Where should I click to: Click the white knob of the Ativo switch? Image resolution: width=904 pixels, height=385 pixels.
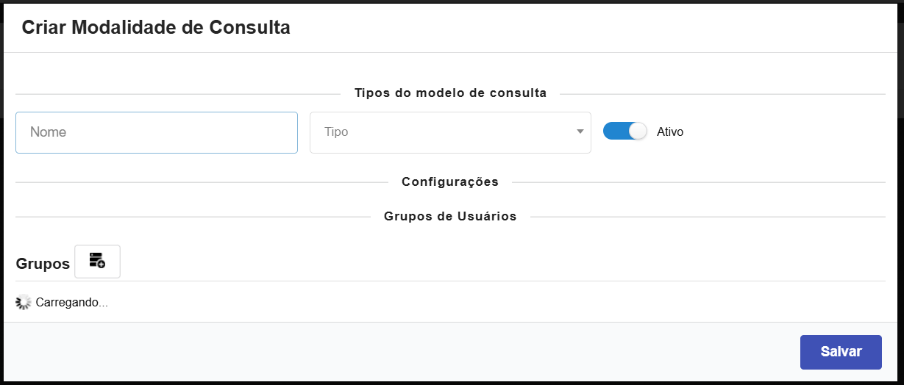pyautogui.click(x=638, y=132)
